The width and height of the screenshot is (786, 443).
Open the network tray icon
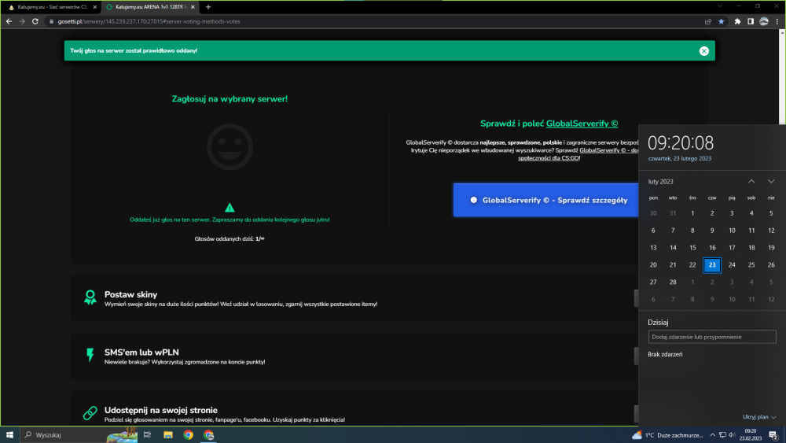[722, 435]
